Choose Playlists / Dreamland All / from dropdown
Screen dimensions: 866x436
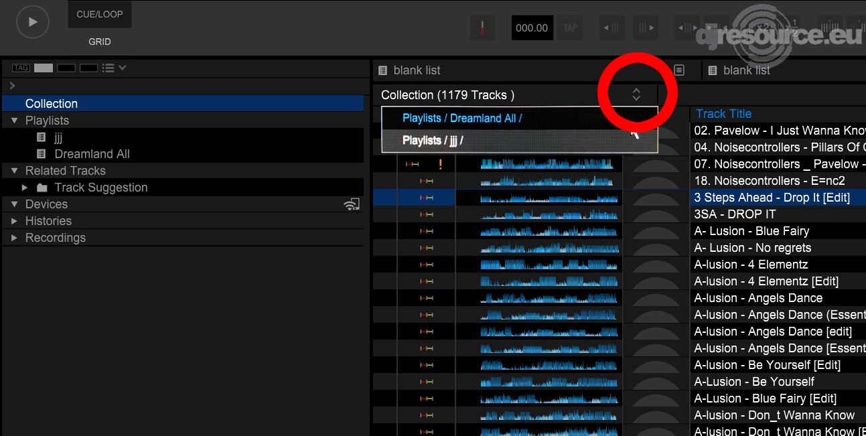click(520, 118)
